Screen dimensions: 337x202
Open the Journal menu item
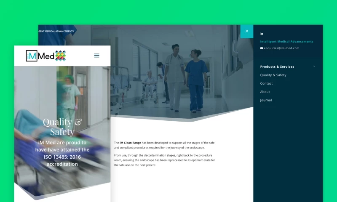click(x=266, y=100)
